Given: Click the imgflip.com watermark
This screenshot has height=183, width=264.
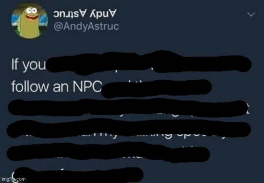Looking at the screenshot, I should point(14,179).
